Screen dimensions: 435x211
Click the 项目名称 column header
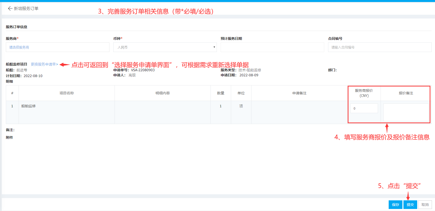click(67, 93)
